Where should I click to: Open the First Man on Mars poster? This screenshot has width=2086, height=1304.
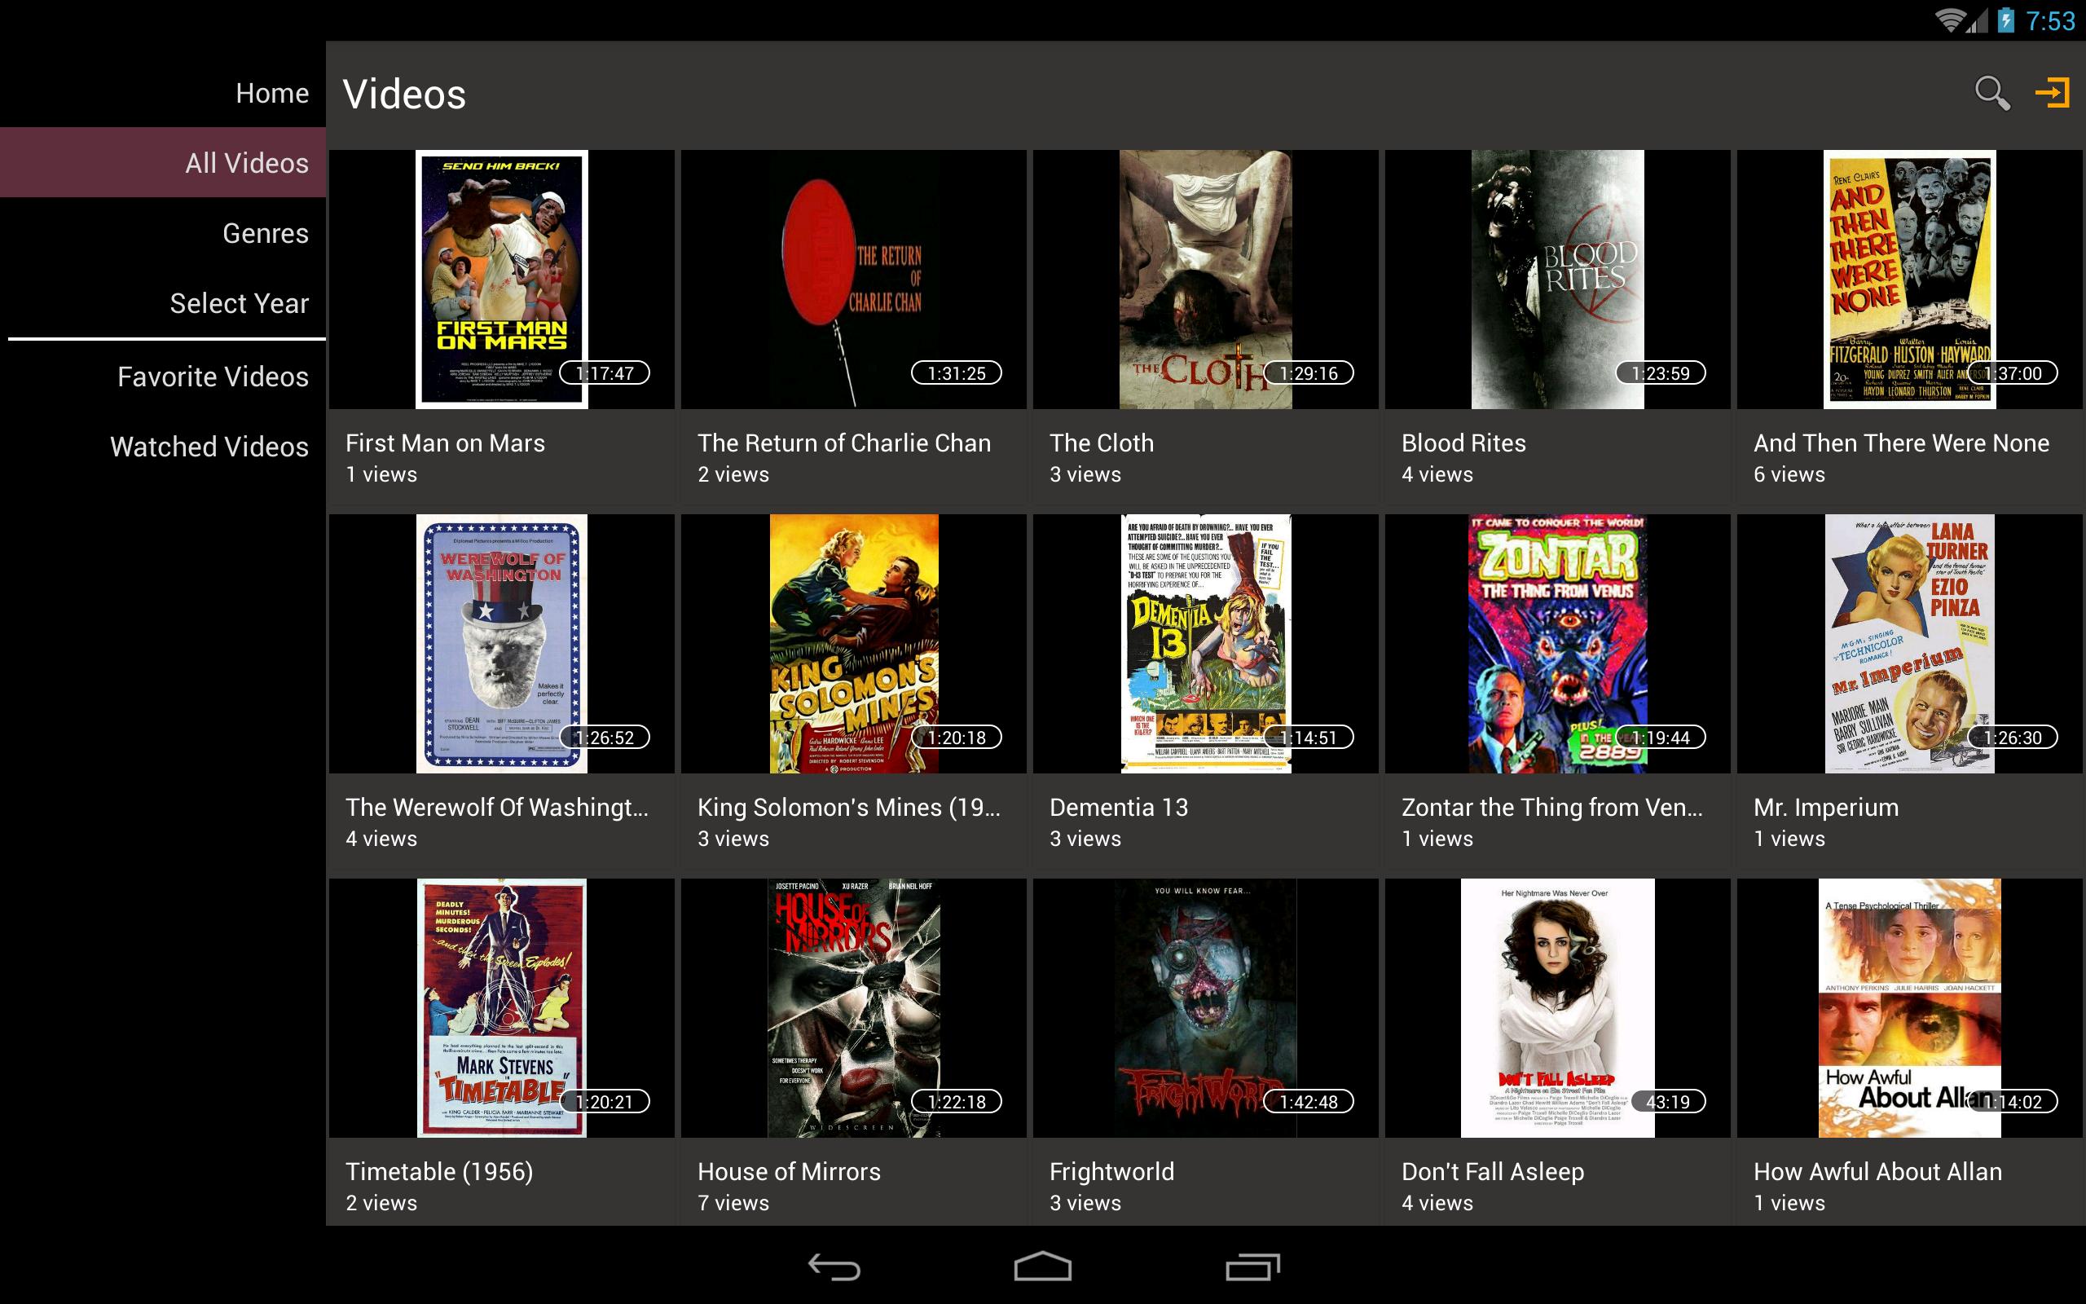[502, 280]
